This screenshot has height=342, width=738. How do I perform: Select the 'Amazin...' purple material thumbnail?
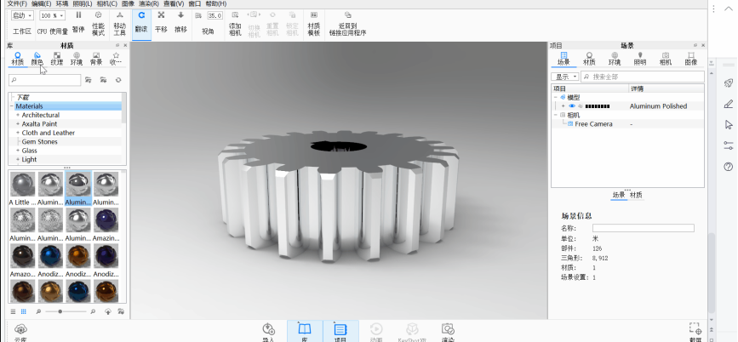click(x=106, y=225)
